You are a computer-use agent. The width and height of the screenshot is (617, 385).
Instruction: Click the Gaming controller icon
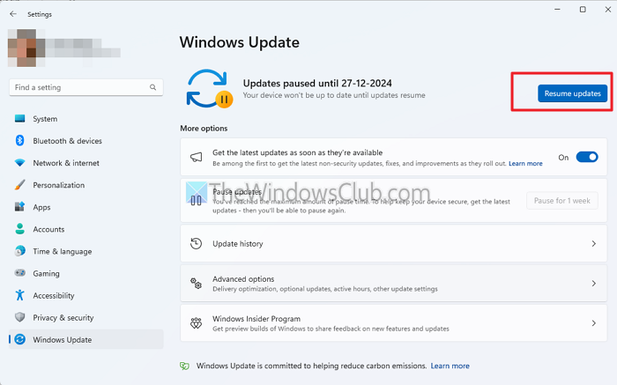pos(19,272)
